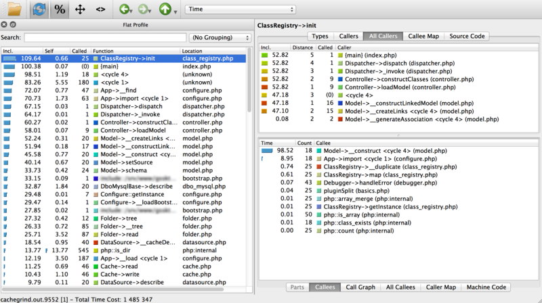Image resolution: width=542 pixels, height=303 pixels.
Task: Select callee App->import <cycle 1> (configure.php)
Action: click(x=398, y=159)
